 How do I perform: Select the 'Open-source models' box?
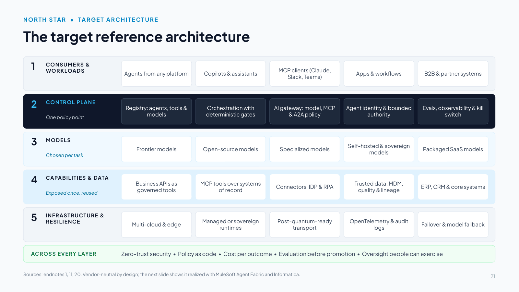(x=230, y=149)
